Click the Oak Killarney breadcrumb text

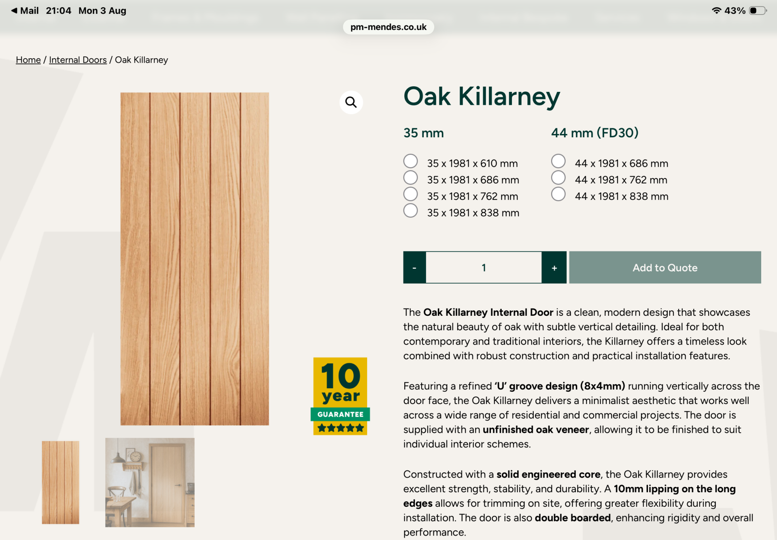(141, 60)
